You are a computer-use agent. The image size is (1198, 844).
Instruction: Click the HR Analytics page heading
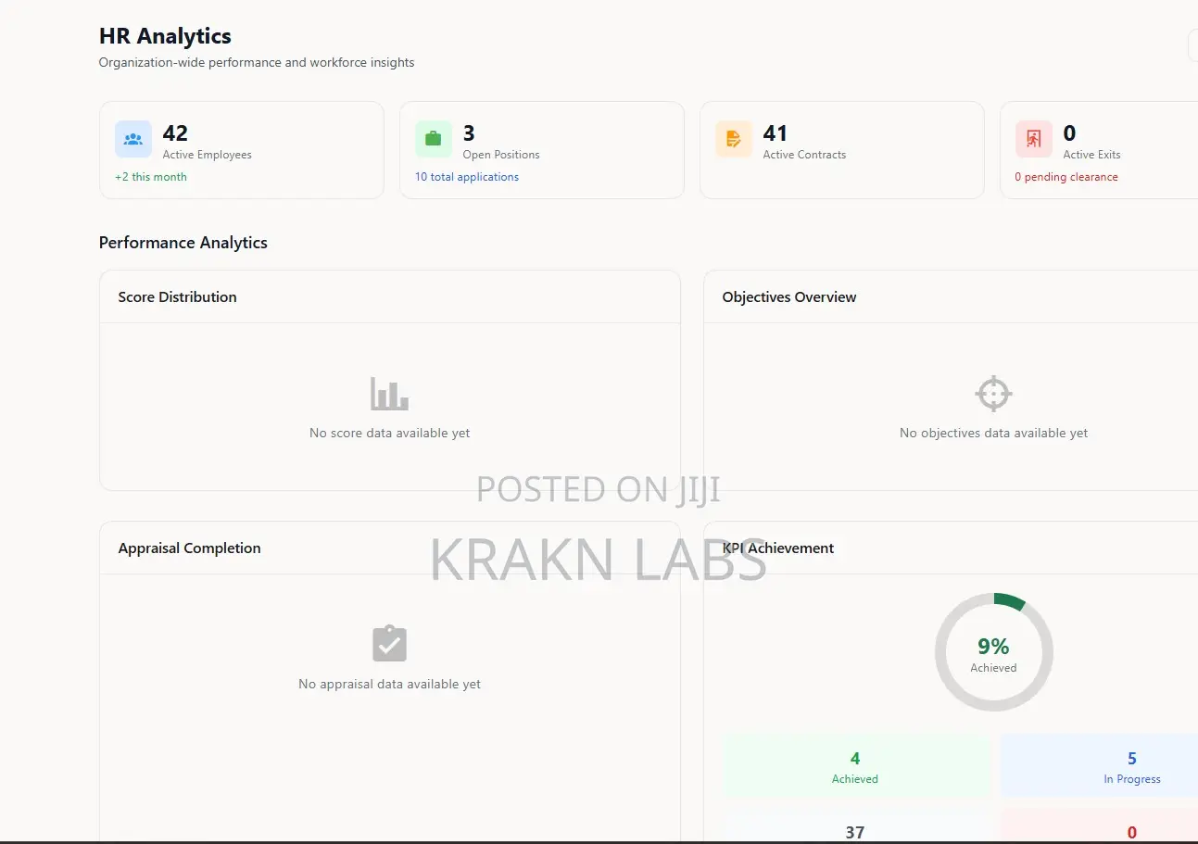165,36
